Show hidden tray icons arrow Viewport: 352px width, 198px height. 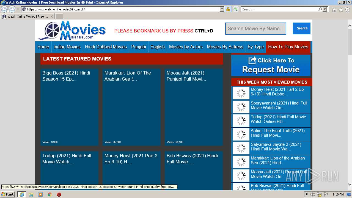click(x=307, y=194)
